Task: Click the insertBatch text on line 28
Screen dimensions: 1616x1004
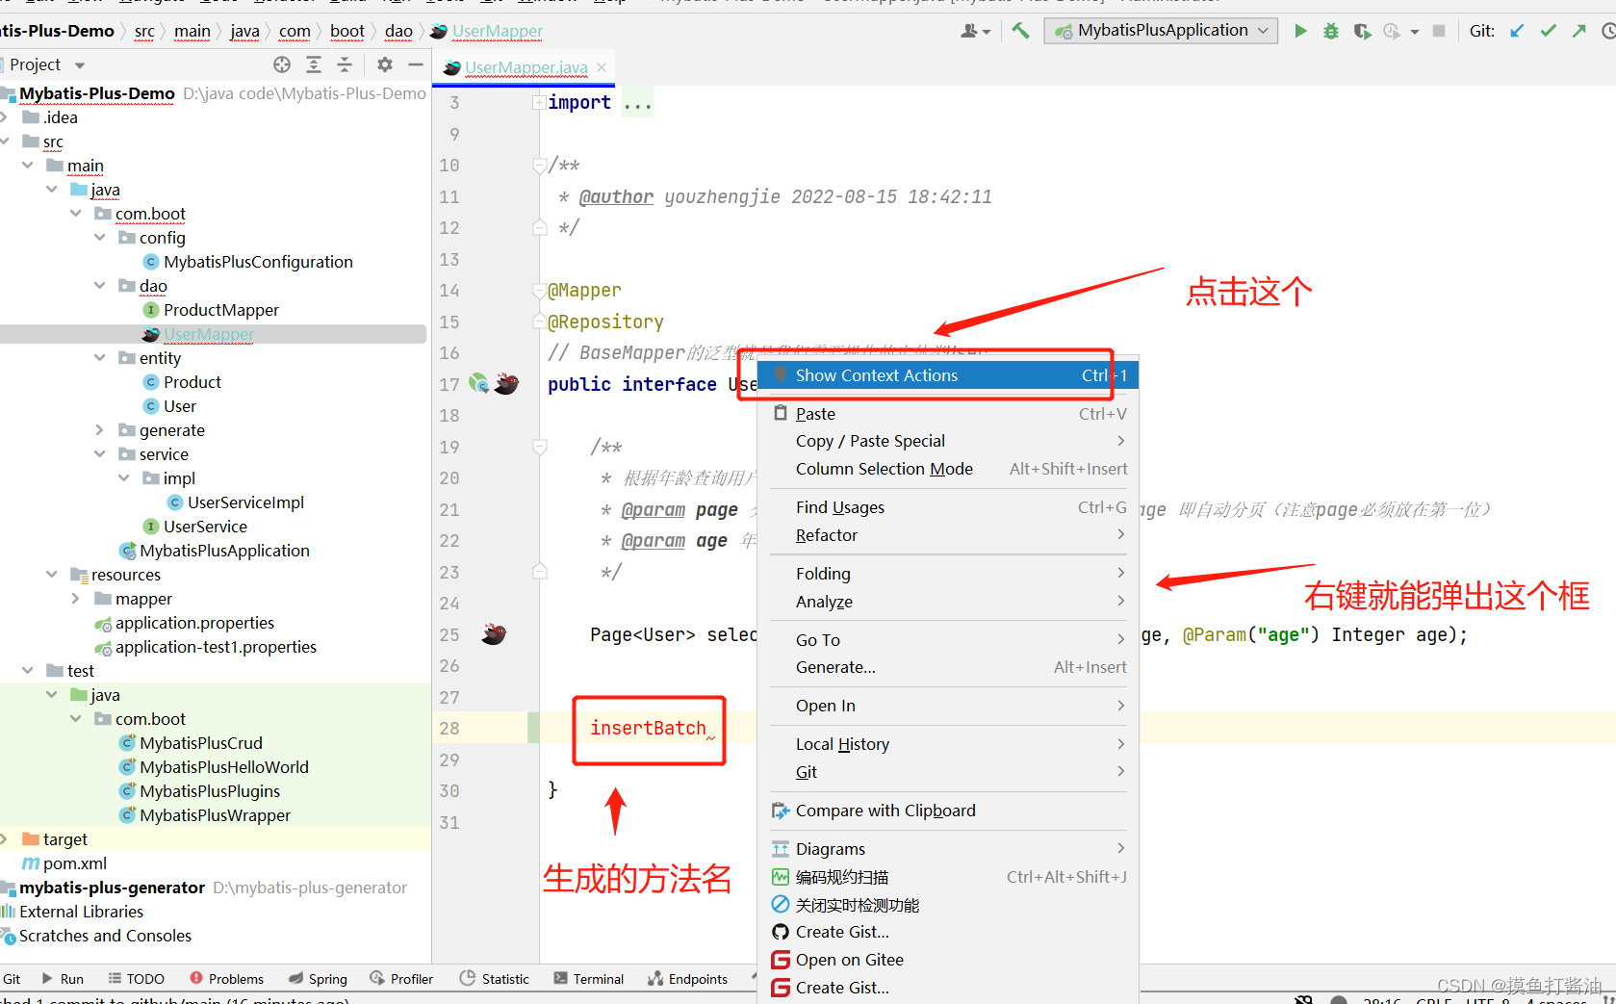Action: pos(648,729)
